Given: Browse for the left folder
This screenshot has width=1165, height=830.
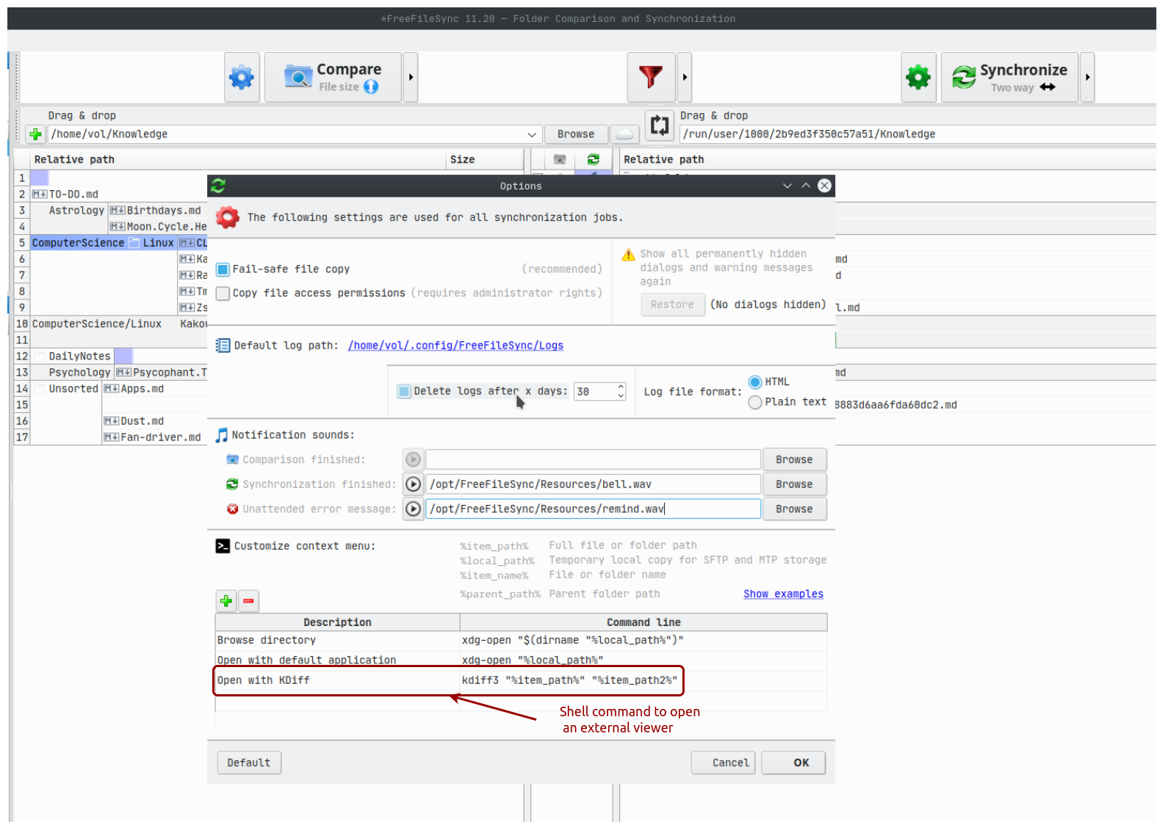Looking at the screenshot, I should (576, 134).
